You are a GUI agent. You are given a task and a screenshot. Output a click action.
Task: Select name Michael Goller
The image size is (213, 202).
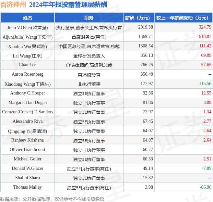[x=28, y=159]
